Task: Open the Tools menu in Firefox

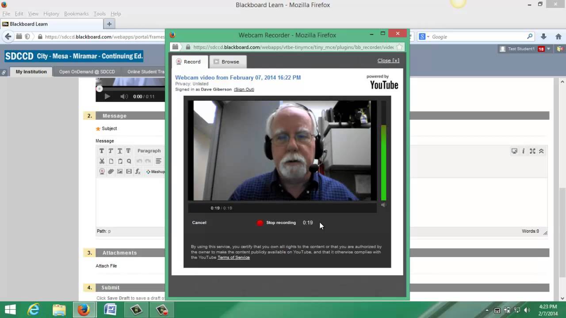Action: click(99, 14)
